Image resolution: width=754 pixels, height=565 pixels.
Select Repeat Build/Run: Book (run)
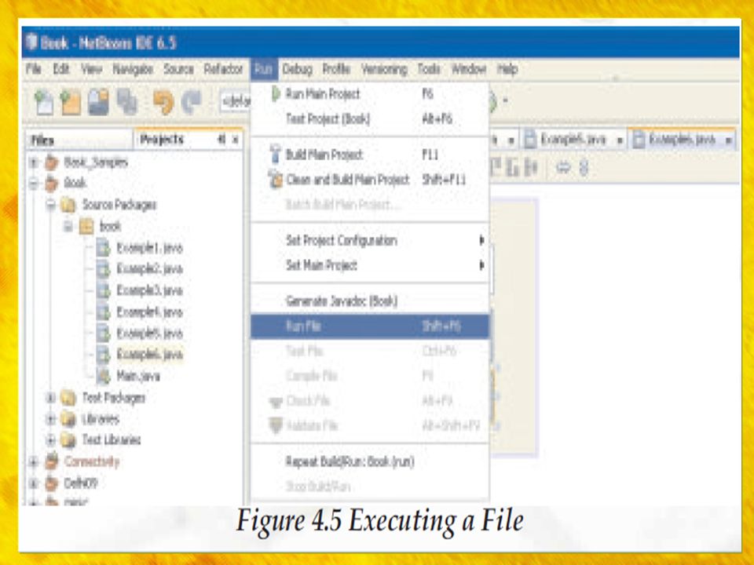[370, 461]
